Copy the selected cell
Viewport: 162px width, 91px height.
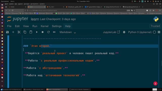pyautogui.click(x=25, y=32)
